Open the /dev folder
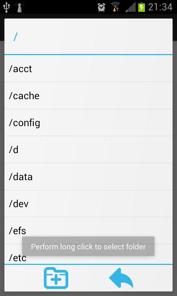This screenshot has height=296, width=177. click(88, 203)
